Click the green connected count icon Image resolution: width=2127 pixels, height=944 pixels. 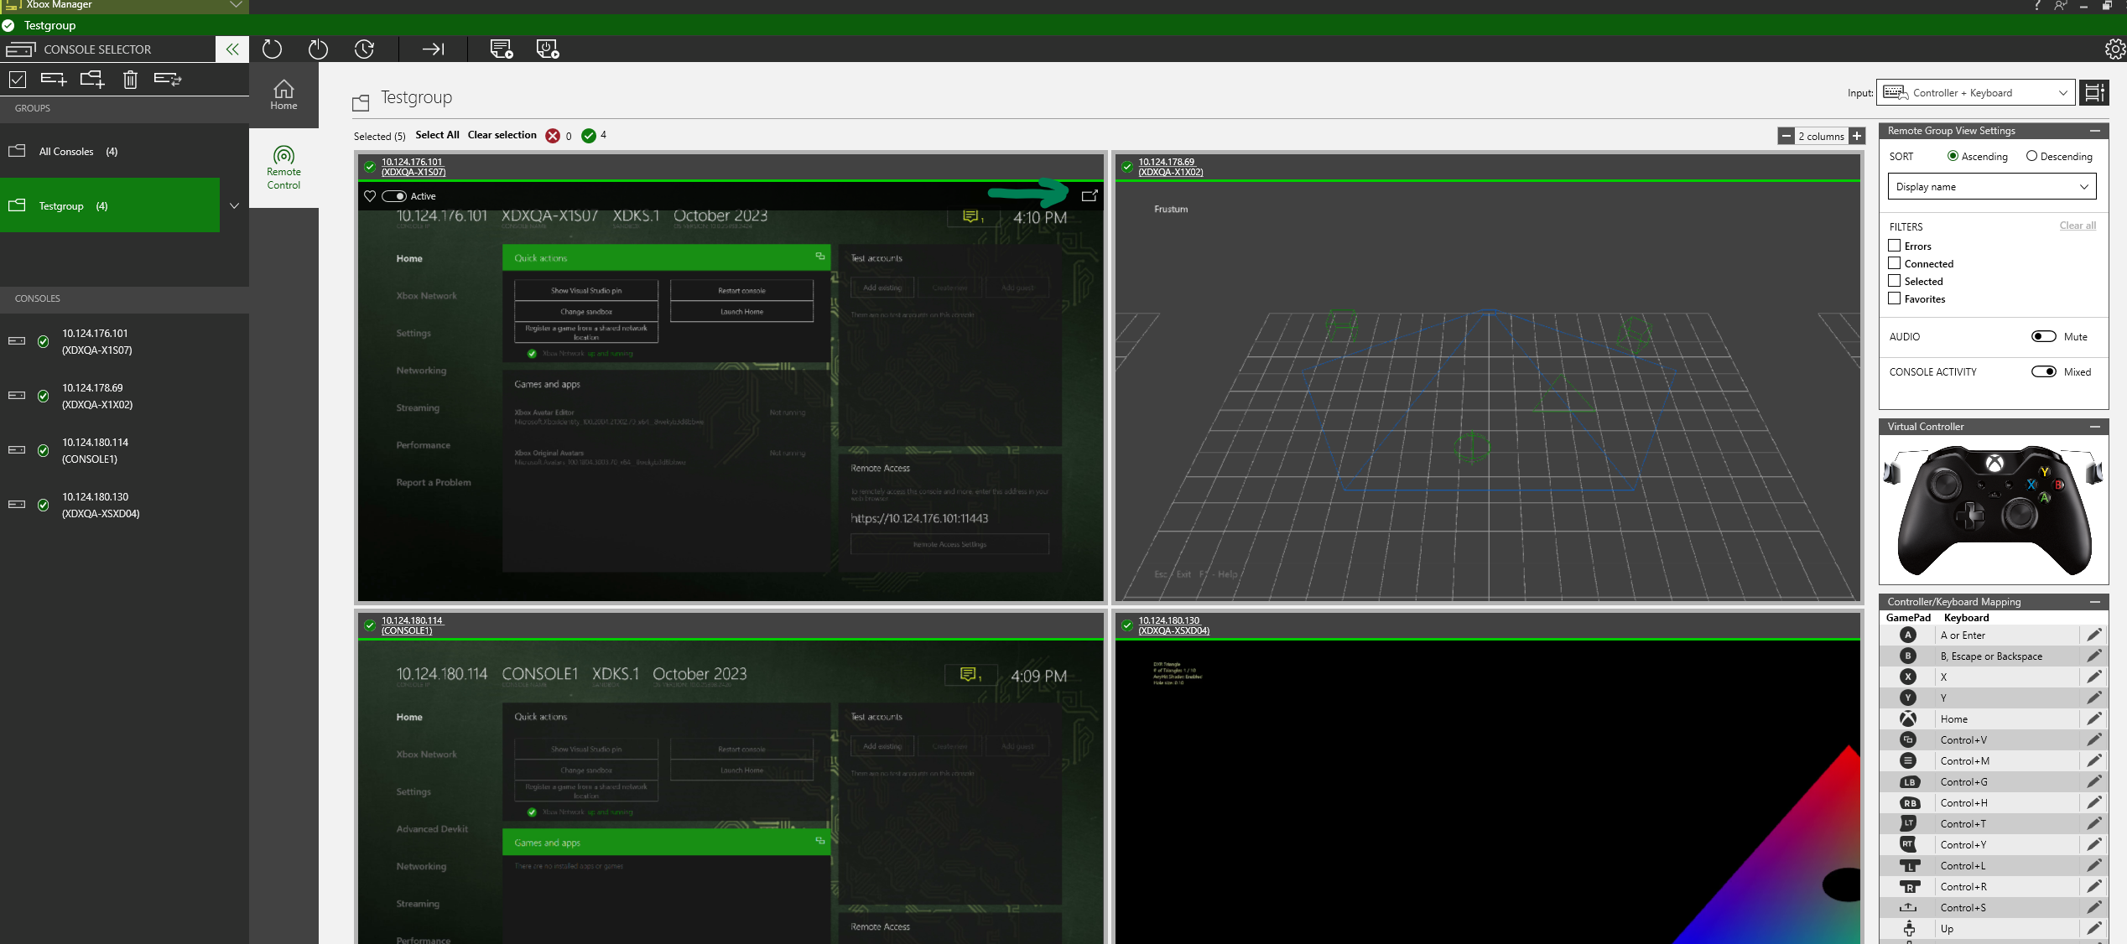tap(589, 136)
